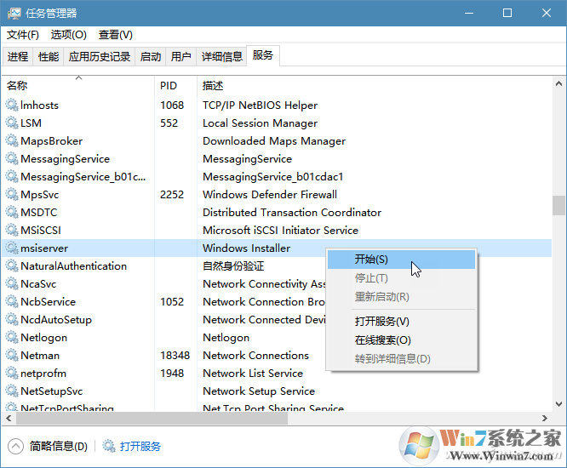Select 打开服务(V) in the context menu
Image resolution: width=567 pixels, height=468 pixels.
(381, 322)
